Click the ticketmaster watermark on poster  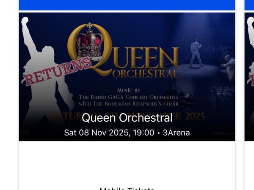pos(224,133)
